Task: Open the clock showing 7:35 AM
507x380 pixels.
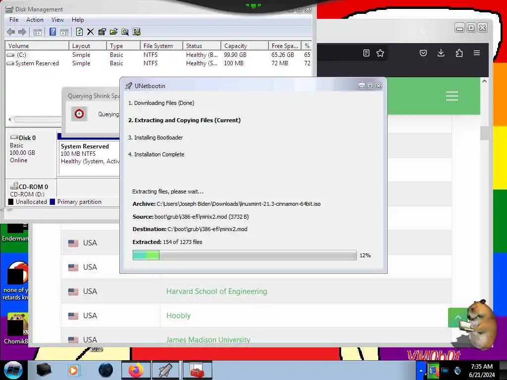Action: pos(482,371)
